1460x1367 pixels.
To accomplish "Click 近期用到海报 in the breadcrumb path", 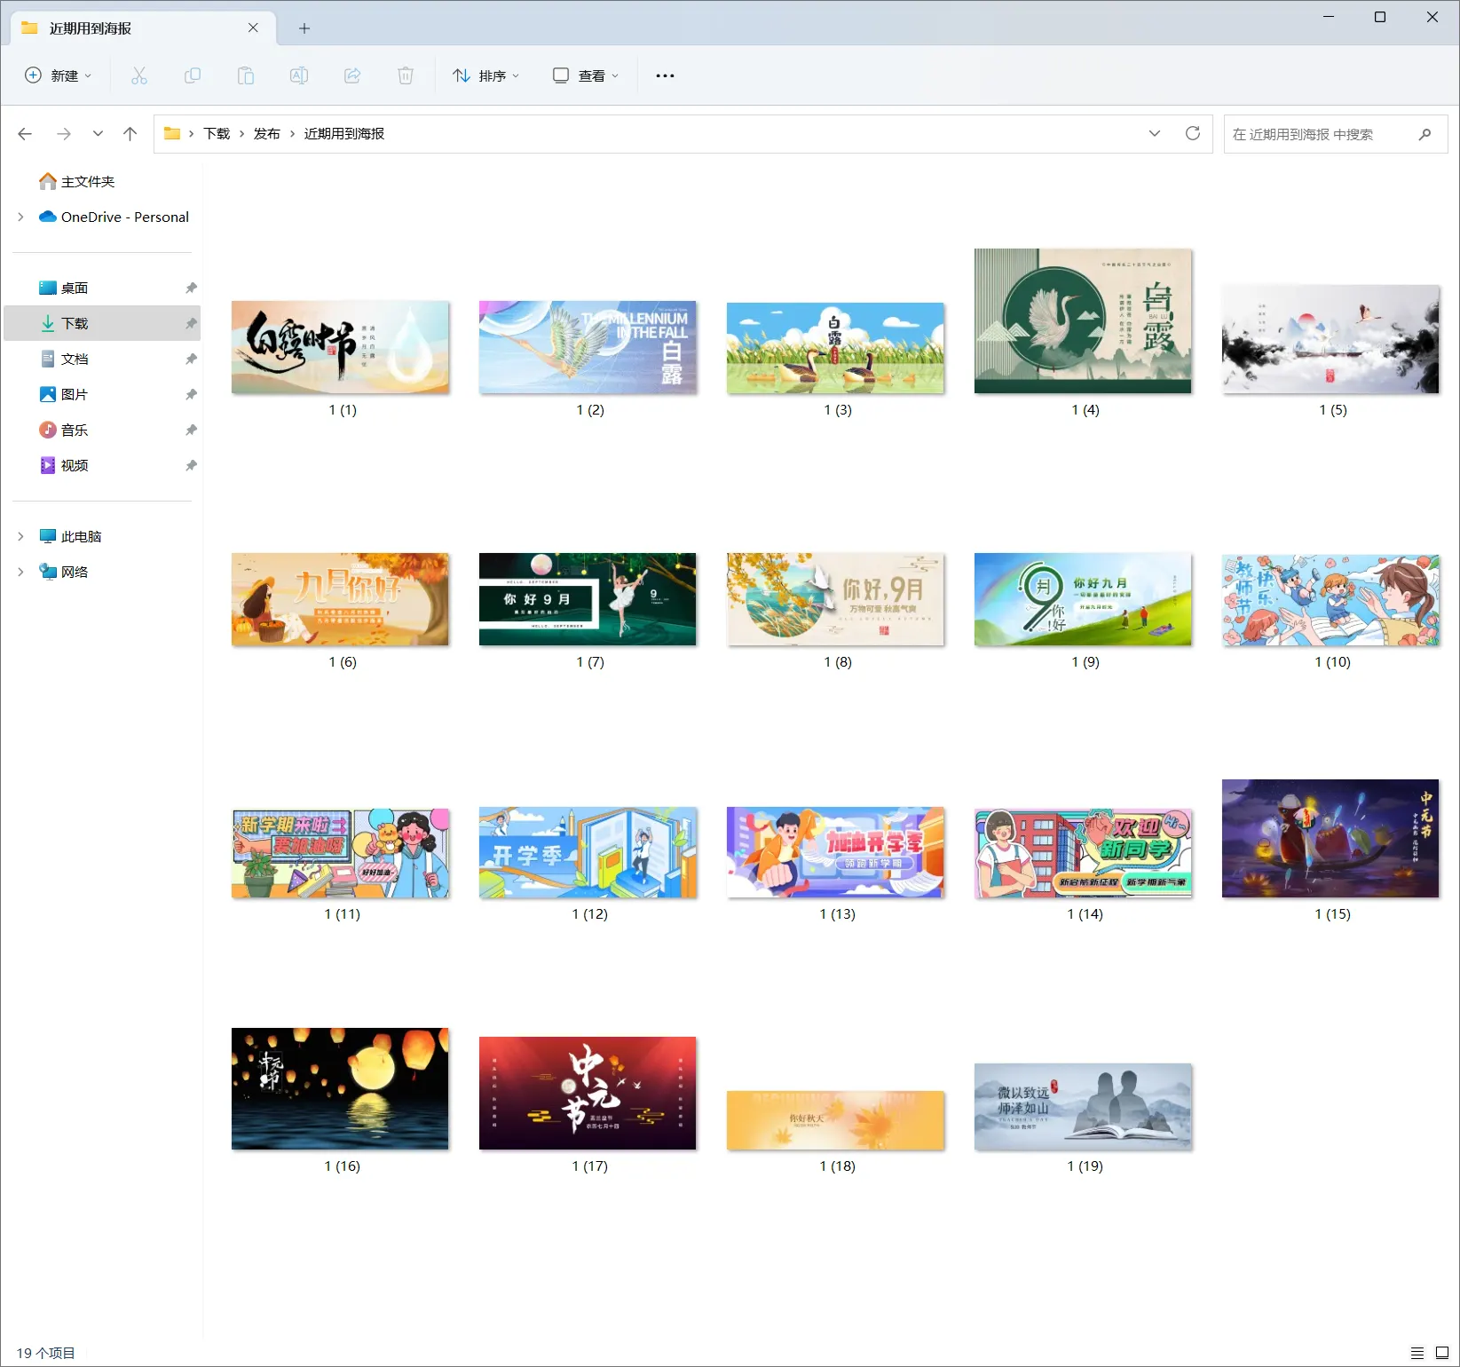I will [x=344, y=134].
